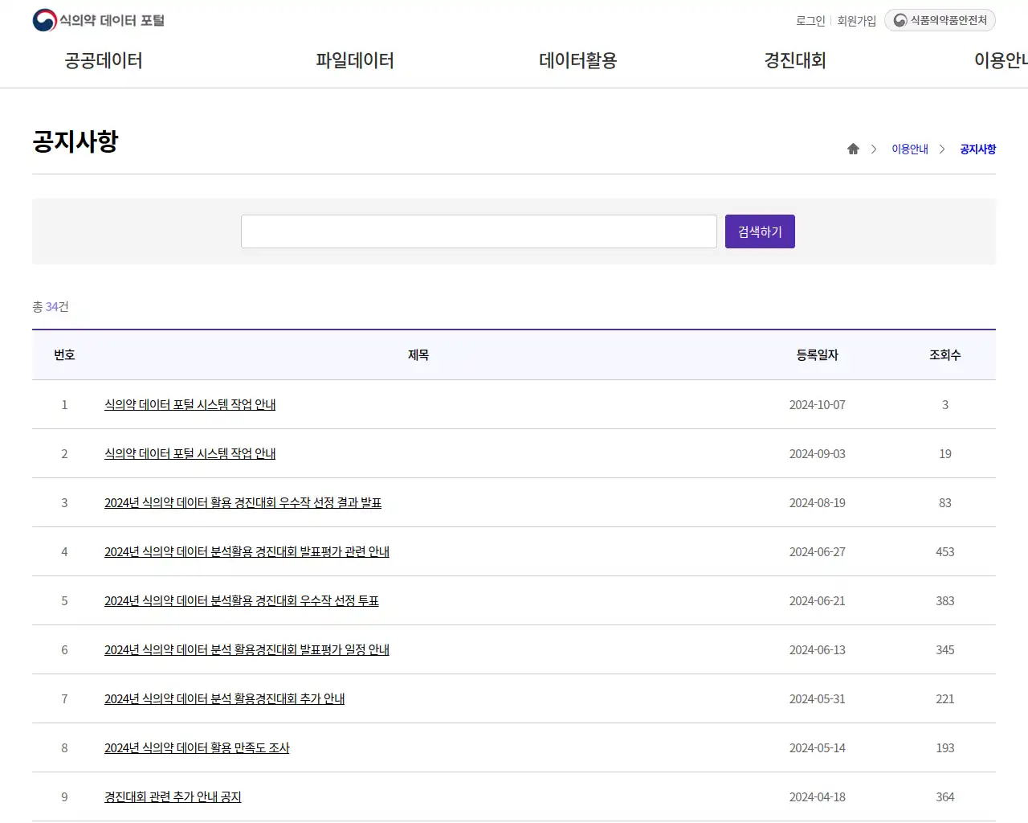1028x823 pixels.
Task: Click date 2024-06-21 cell
Action: [x=818, y=600]
